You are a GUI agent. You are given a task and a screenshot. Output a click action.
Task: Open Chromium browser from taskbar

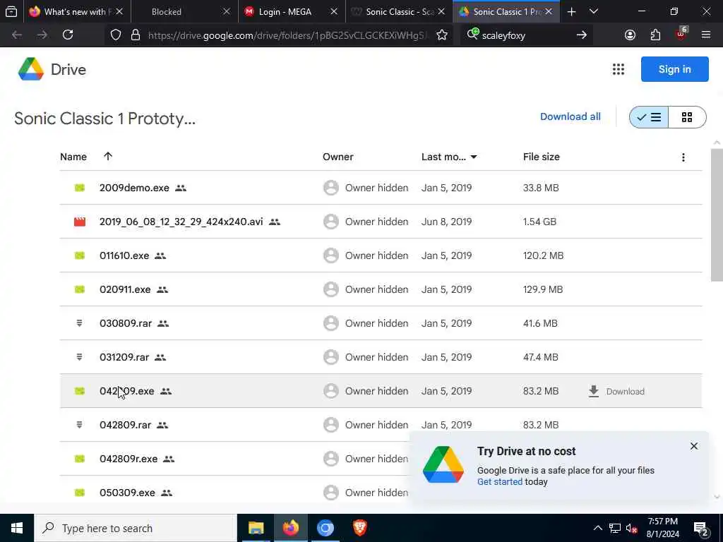coord(325,528)
